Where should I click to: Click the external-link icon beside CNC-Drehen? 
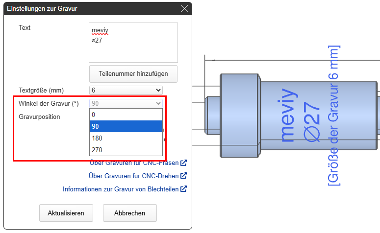tap(183, 176)
